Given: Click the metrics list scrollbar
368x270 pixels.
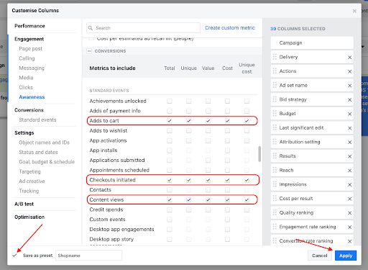Looking at the screenshot, I should coord(259,154).
